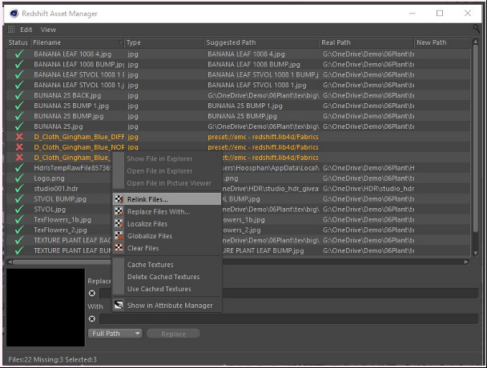
Task: Sort by Suggested Path column header
Action: coord(262,42)
